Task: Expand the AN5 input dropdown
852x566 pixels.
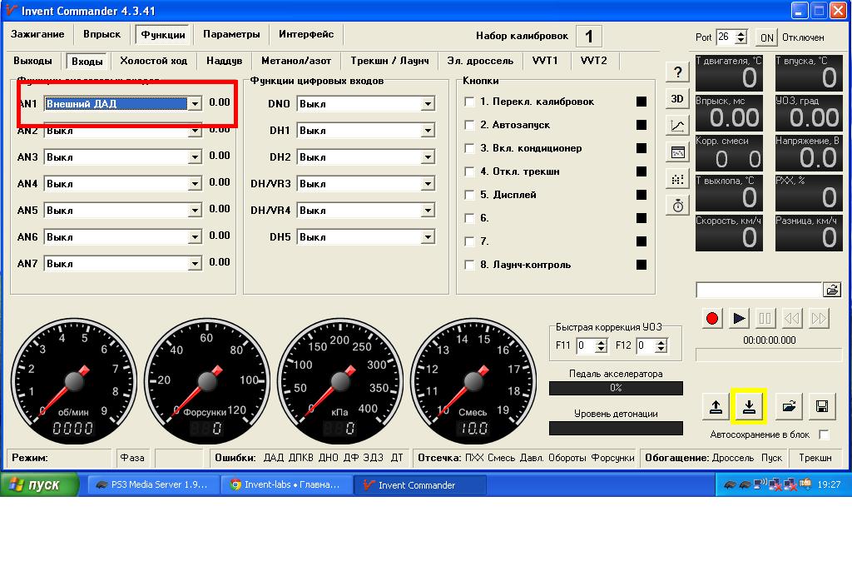Action: coord(195,211)
